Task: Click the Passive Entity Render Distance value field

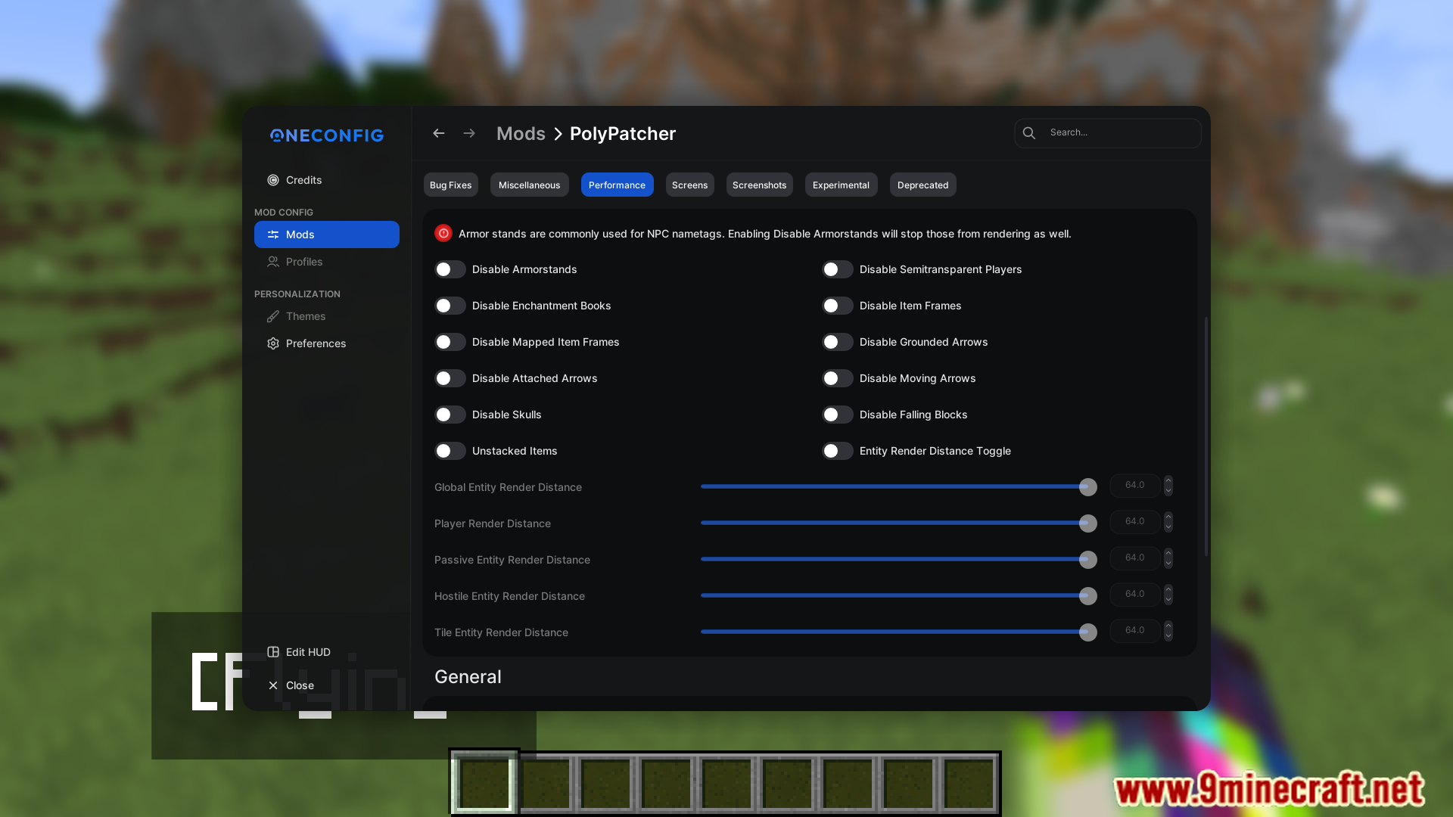Action: [1135, 558]
